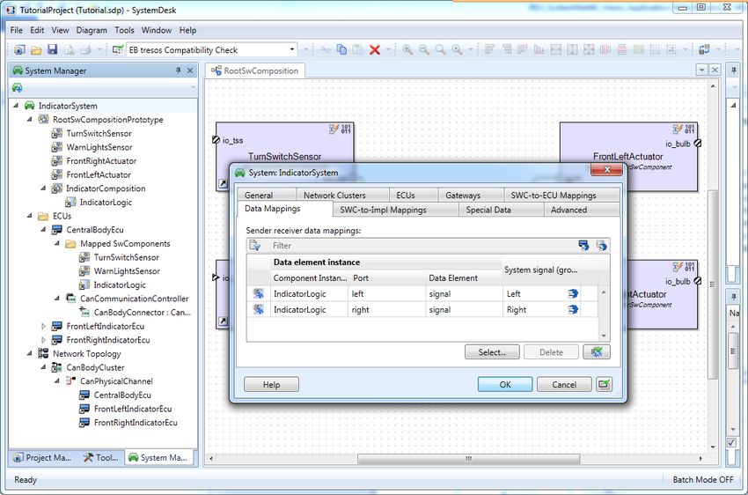Screen dimensions: 748x495
Task: Click the red X delete toolbar icon
Action: click(x=375, y=49)
